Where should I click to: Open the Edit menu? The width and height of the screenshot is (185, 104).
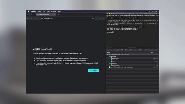point(44,12)
